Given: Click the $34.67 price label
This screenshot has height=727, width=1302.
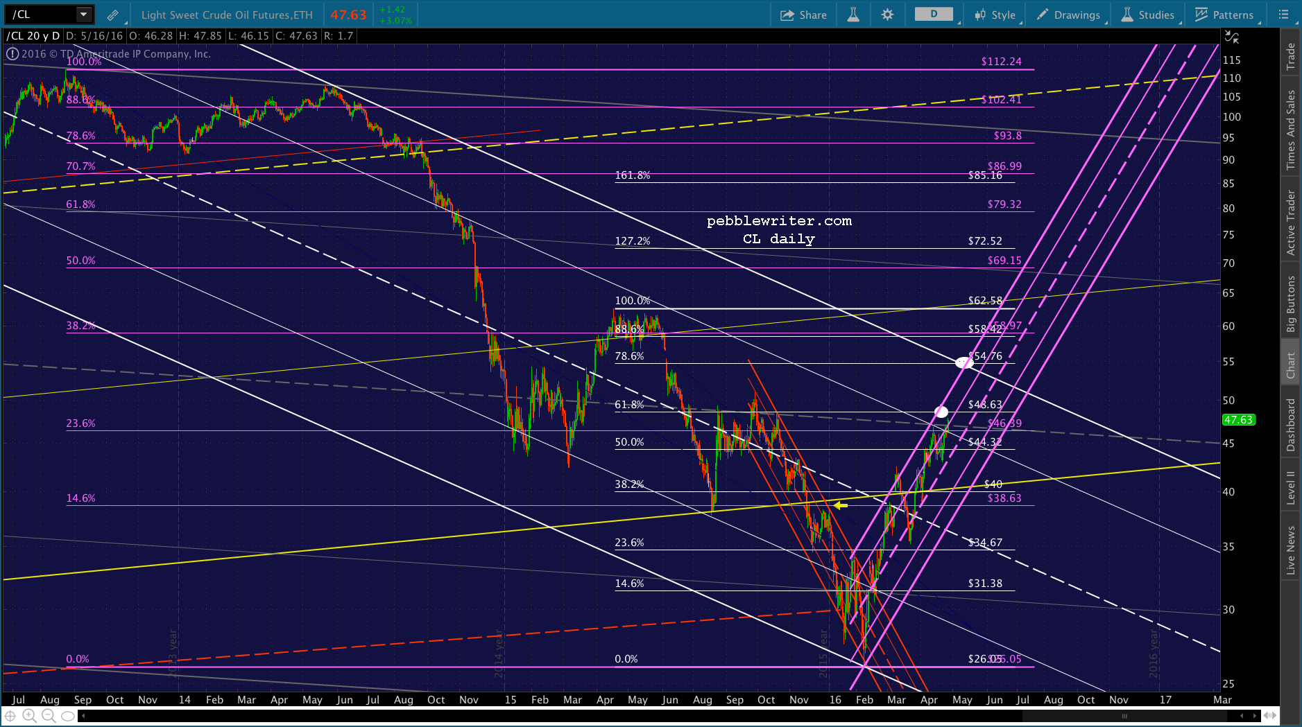Looking at the screenshot, I should (985, 543).
